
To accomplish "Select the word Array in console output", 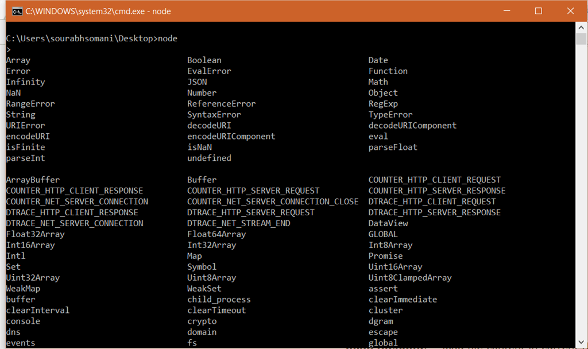I will coord(18,60).
